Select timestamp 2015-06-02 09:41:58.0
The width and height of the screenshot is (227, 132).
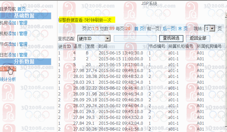pos(121,129)
